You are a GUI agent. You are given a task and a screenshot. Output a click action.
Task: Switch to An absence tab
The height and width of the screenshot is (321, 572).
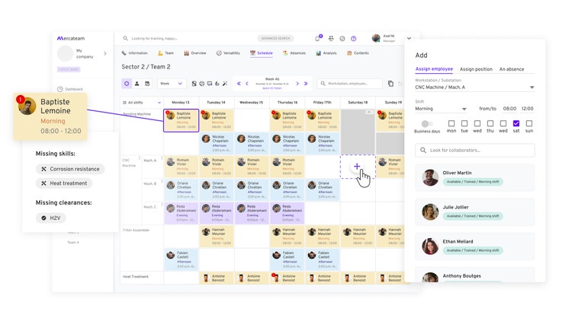512,69
